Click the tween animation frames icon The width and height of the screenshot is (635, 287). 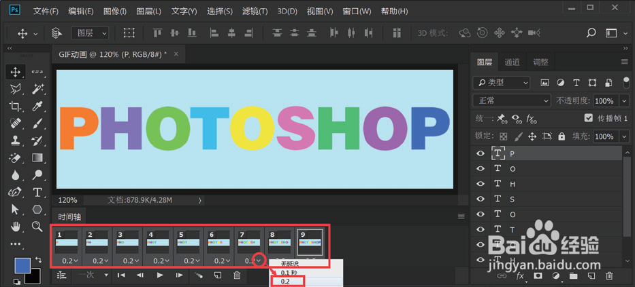(199, 275)
